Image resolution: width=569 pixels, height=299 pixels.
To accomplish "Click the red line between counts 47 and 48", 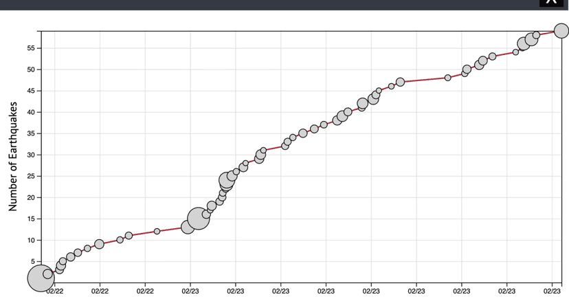I will 424,80.
